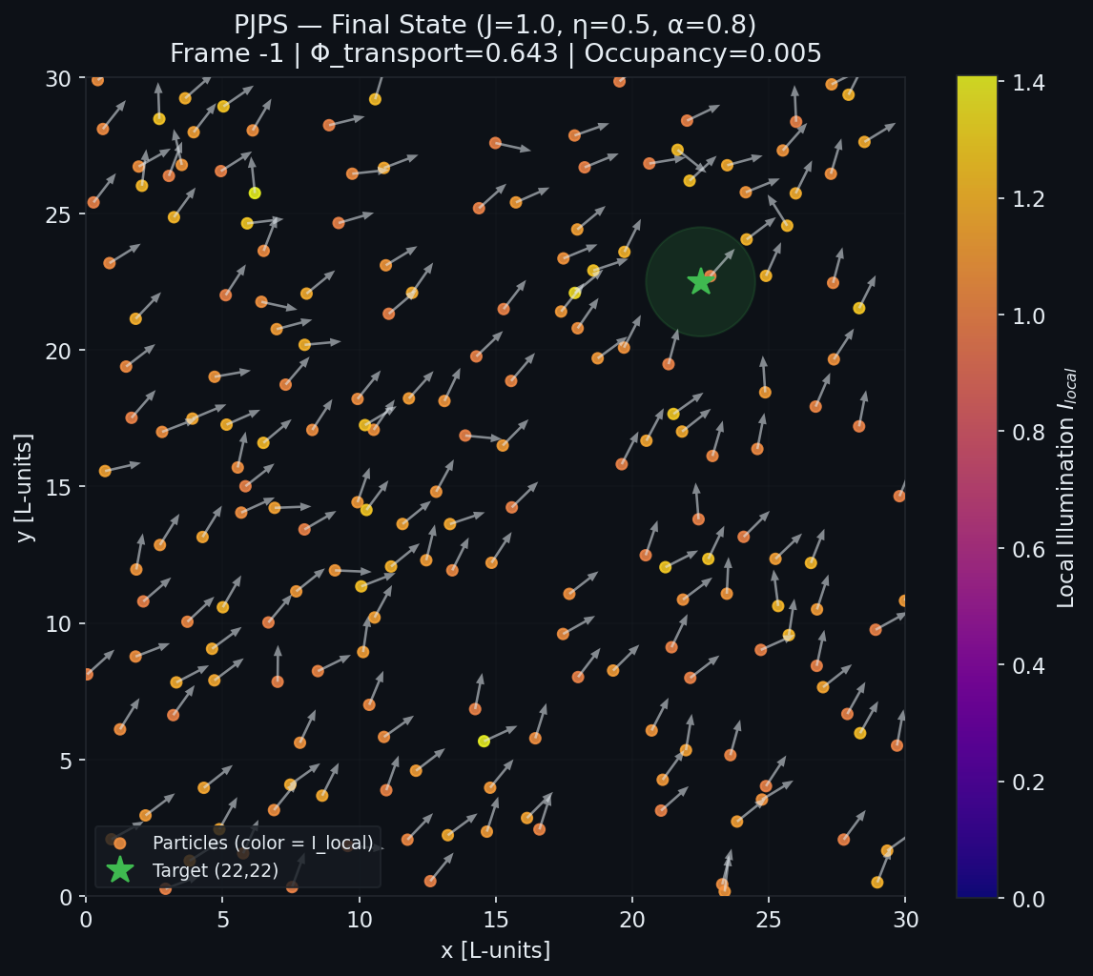The height and width of the screenshot is (976, 1093).
Task: Click x-axis tick label '10'
Action: (359, 921)
